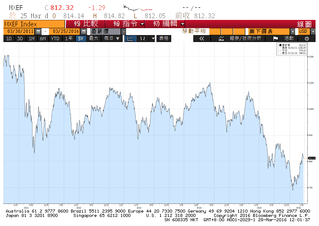Viewport: 319px width, 226px height.
Task: Select the YTD time range
Action: pyautogui.click(x=55, y=39)
